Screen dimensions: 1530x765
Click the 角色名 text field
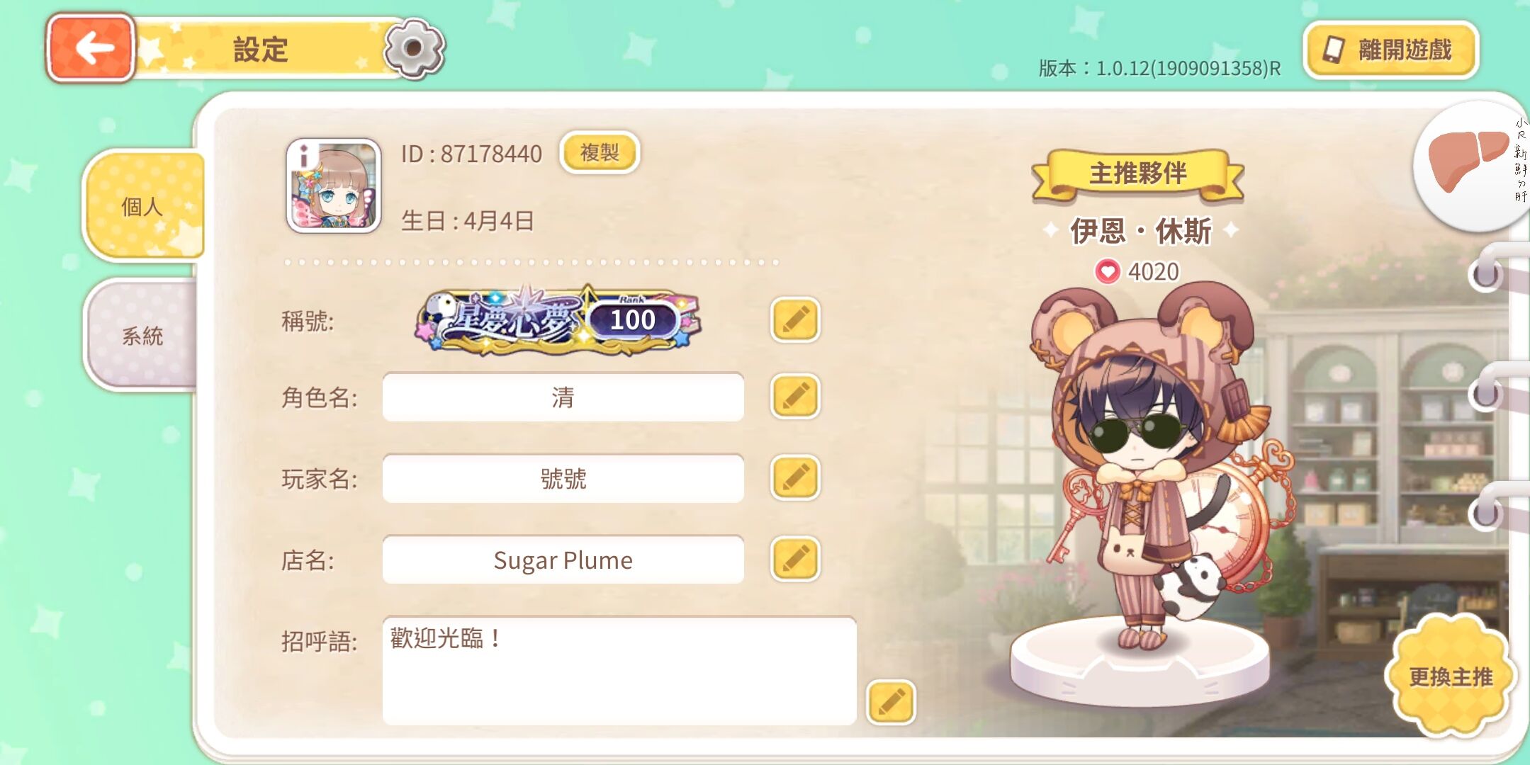pyautogui.click(x=563, y=397)
